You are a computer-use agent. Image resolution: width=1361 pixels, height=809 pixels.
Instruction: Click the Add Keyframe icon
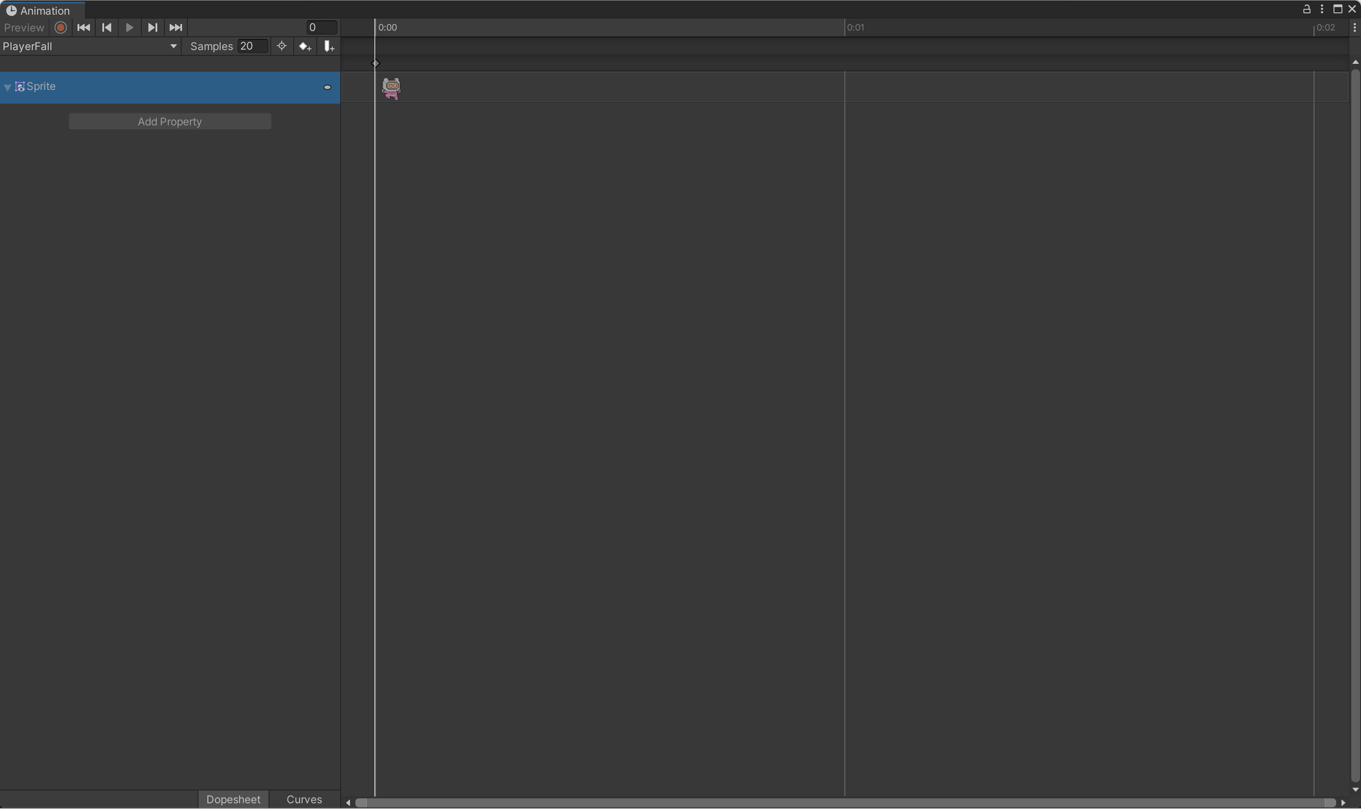[x=305, y=47]
